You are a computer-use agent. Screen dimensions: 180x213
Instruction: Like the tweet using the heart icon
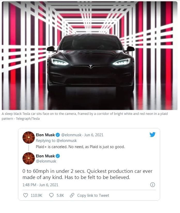point(26,195)
